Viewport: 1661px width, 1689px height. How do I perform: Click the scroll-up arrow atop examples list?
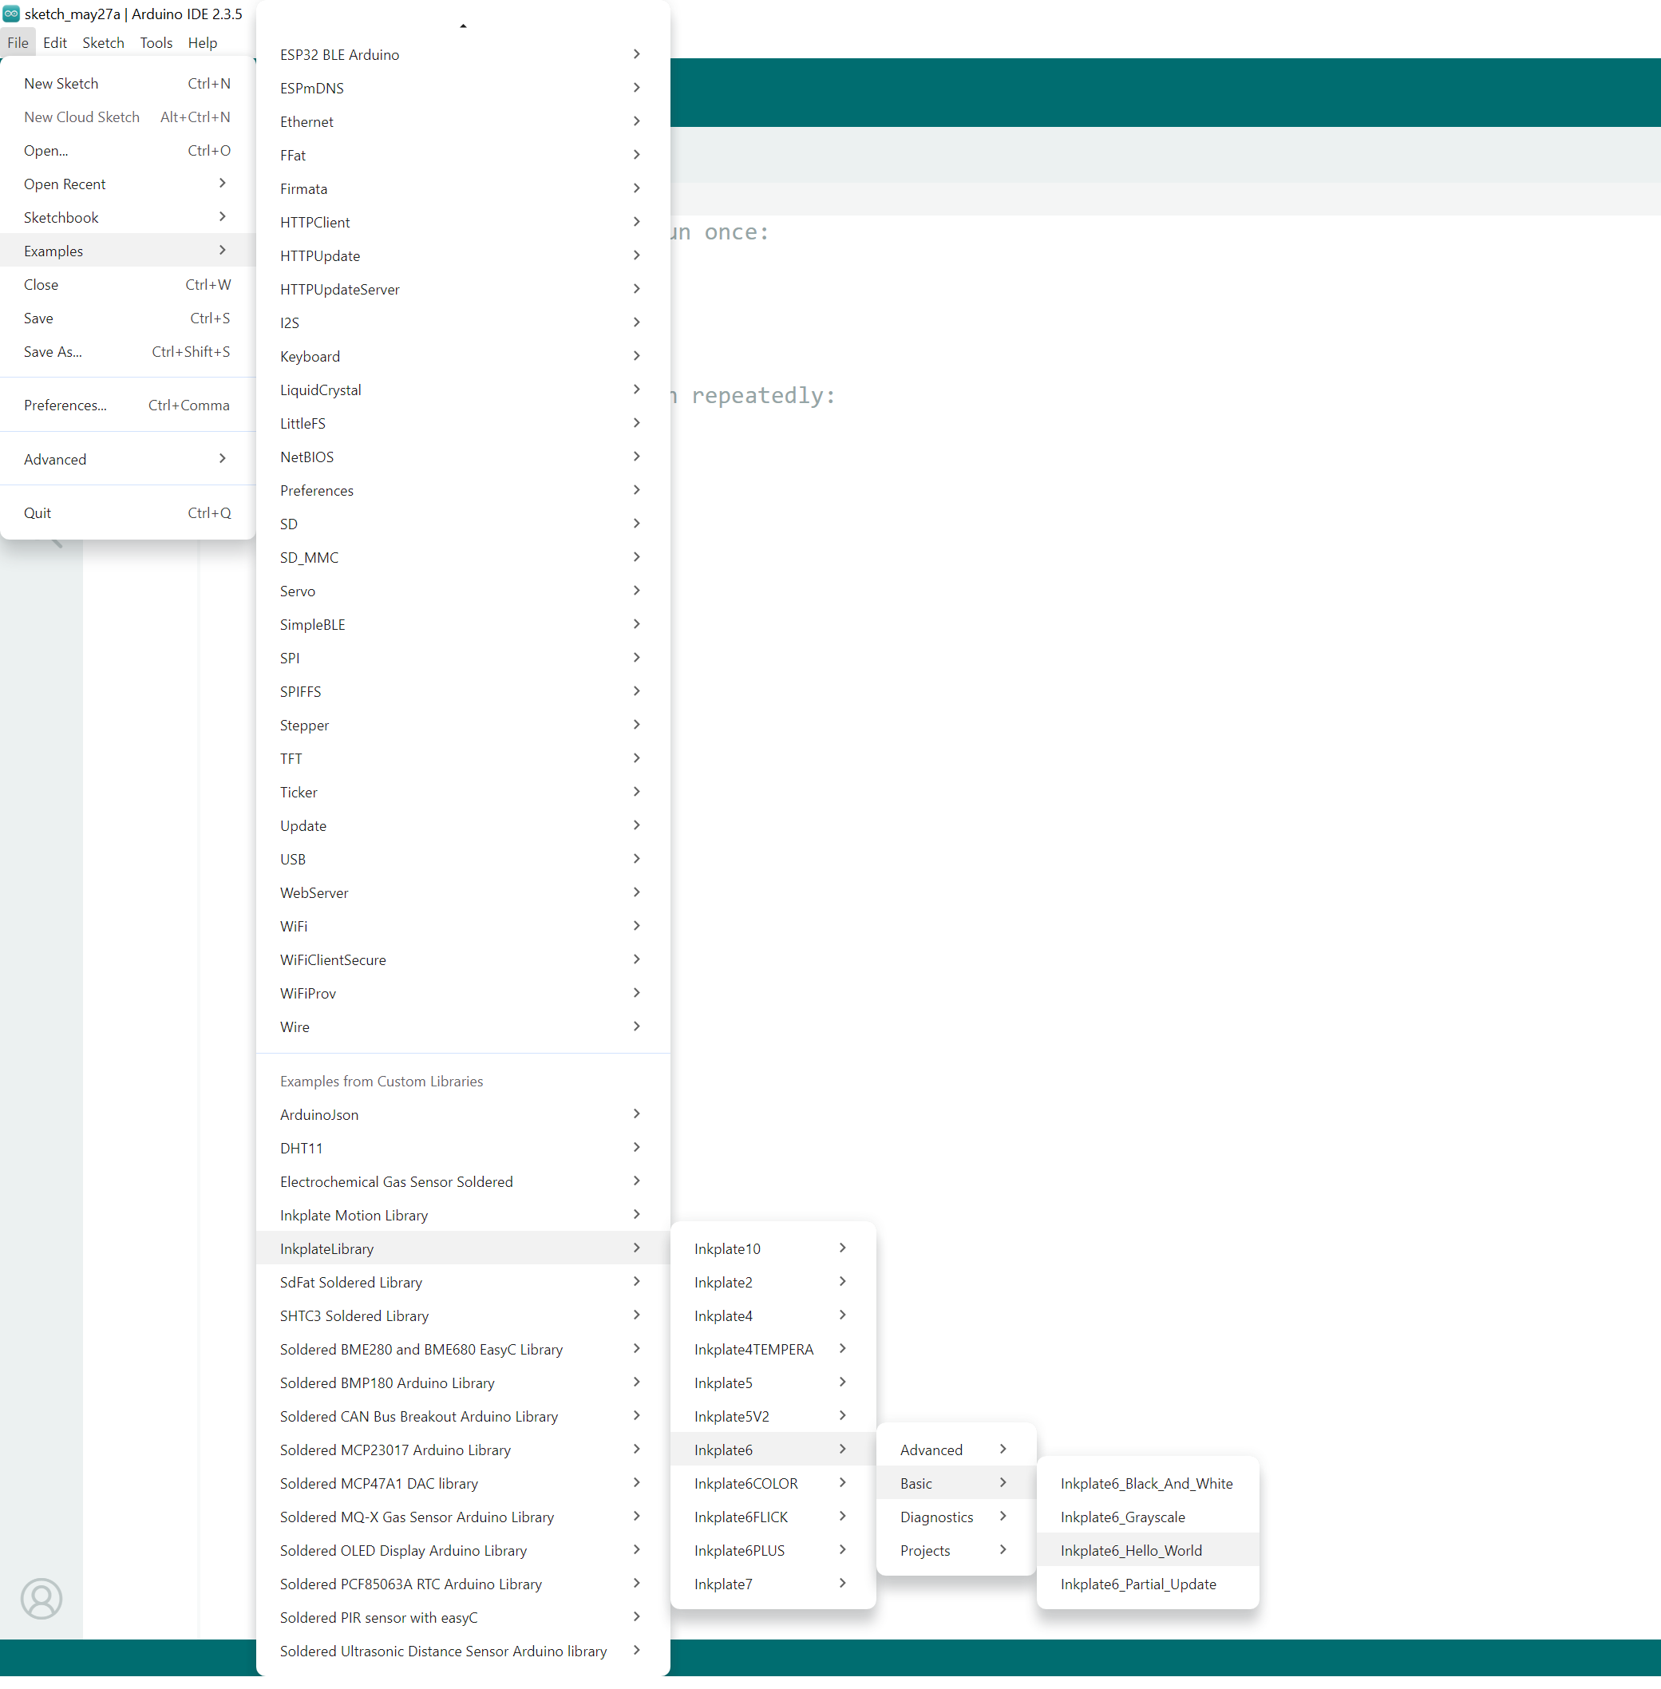(462, 26)
